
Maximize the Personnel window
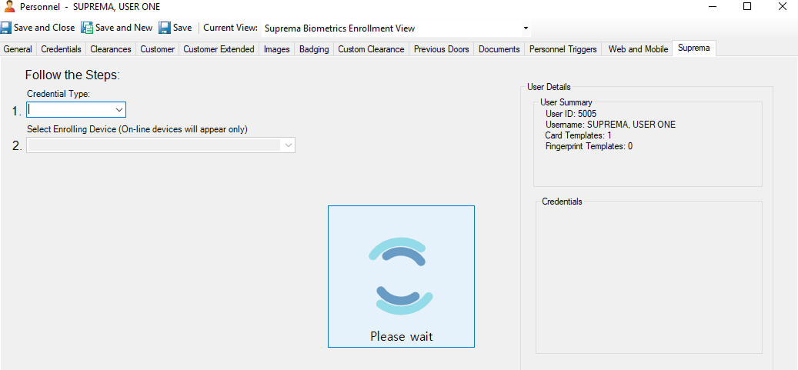tap(746, 7)
